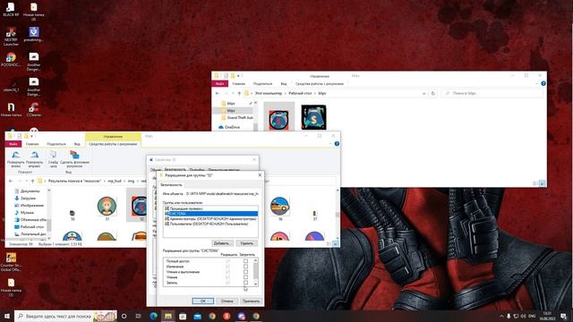Open Task View from the taskbar

click(x=139, y=316)
